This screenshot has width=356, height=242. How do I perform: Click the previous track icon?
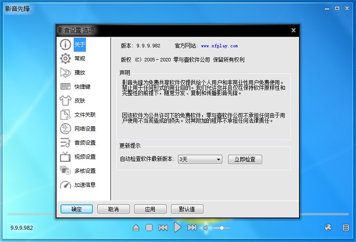(x=163, y=228)
